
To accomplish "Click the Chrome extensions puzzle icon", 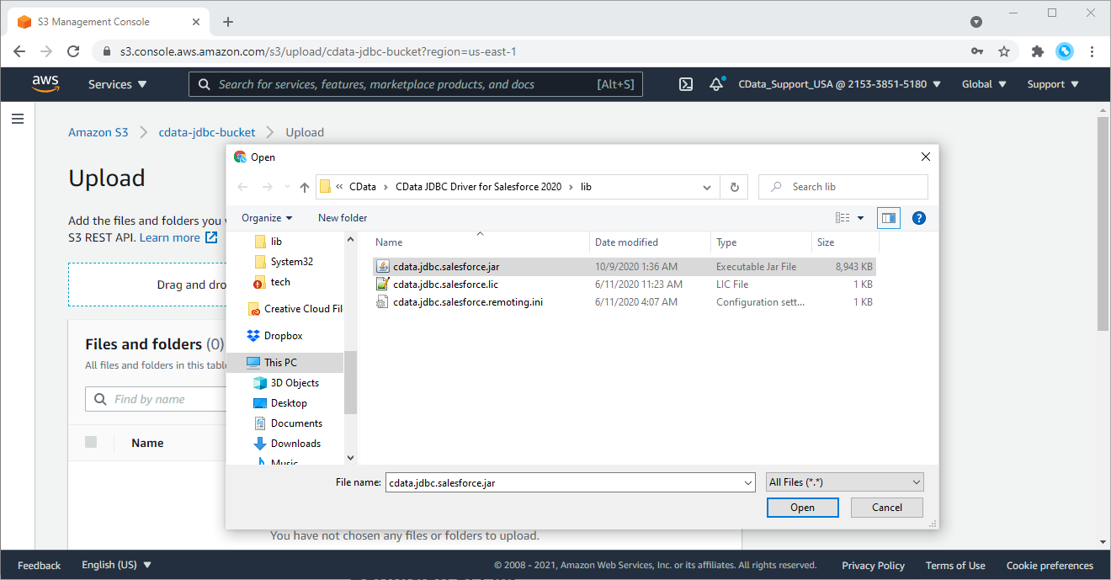I will click(1038, 51).
